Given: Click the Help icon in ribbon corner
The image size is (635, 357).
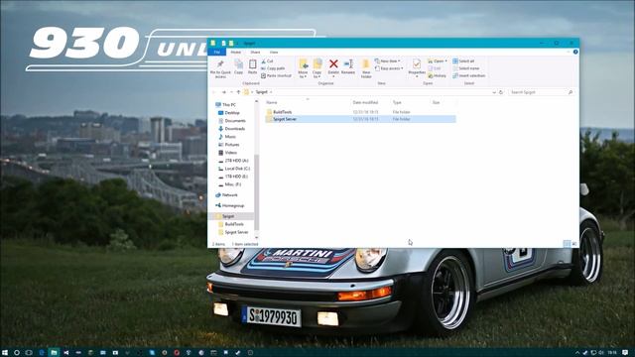Looking at the screenshot, I should [575, 52].
